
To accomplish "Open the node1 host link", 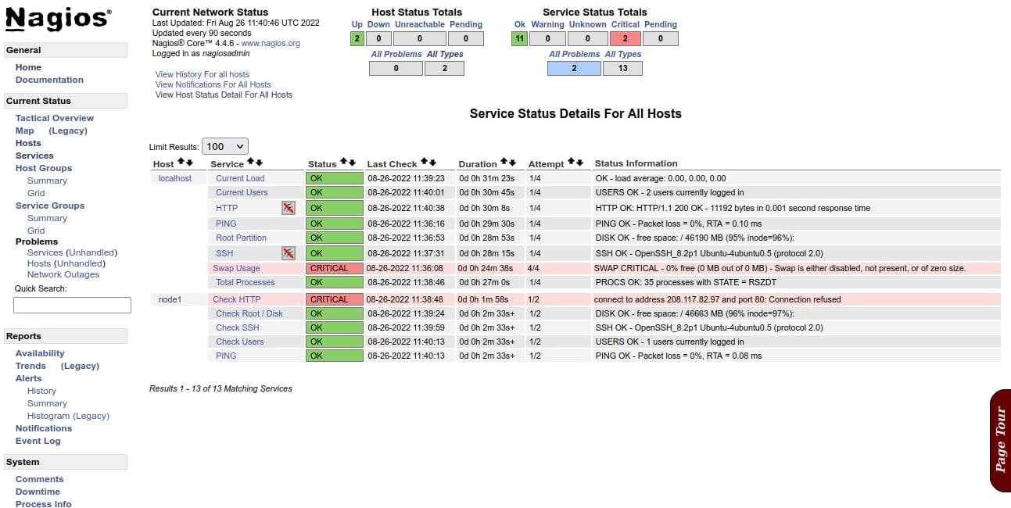I will point(170,299).
